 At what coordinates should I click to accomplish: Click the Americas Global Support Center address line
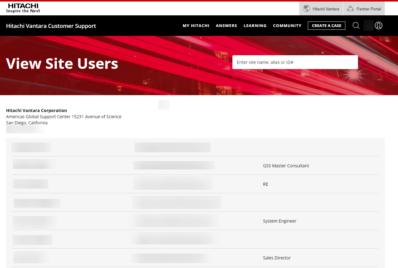[x=64, y=117]
